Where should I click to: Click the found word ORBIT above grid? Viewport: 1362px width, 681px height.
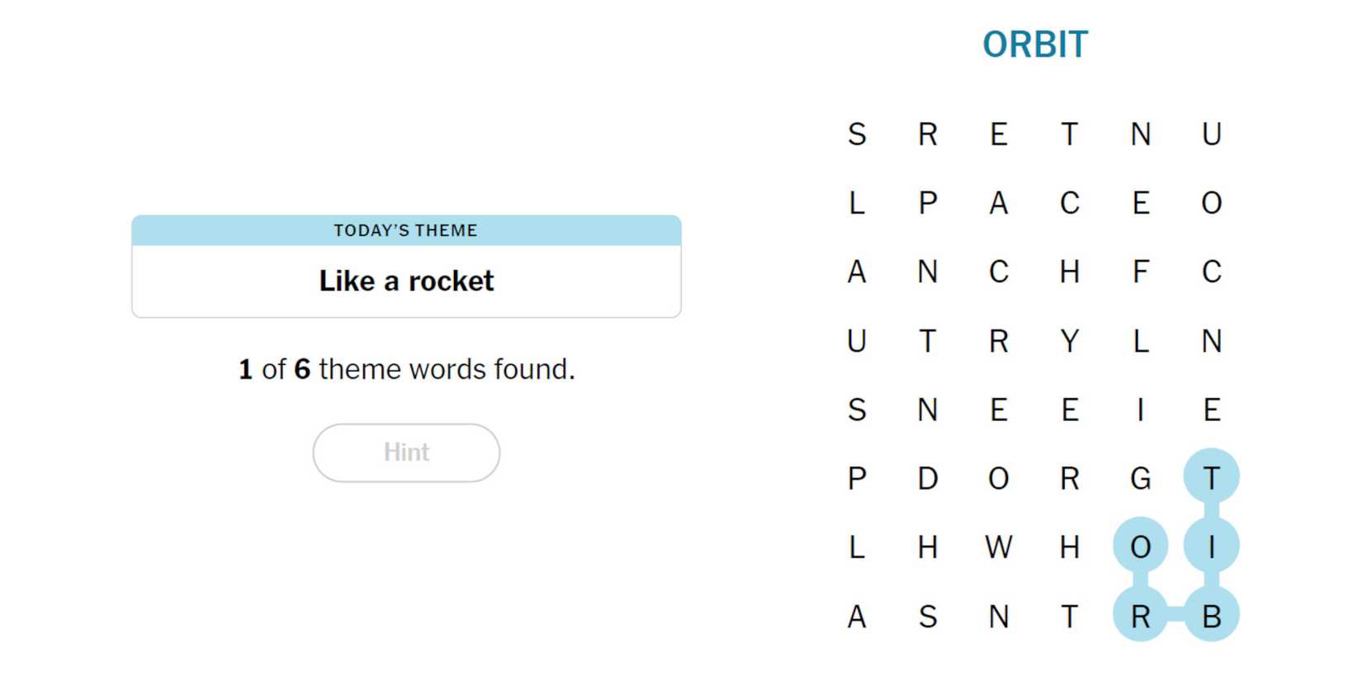(x=1035, y=45)
